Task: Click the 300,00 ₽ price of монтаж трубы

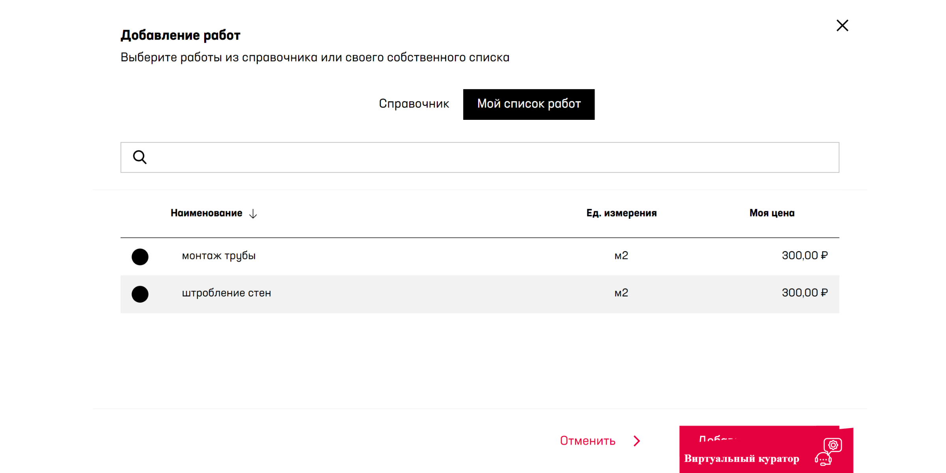Action: 804,256
